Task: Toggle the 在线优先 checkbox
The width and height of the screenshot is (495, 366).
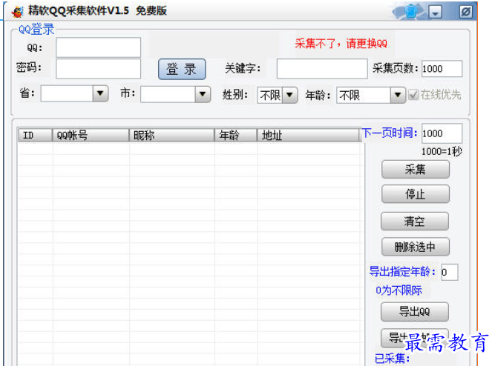Action: (413, 95)
